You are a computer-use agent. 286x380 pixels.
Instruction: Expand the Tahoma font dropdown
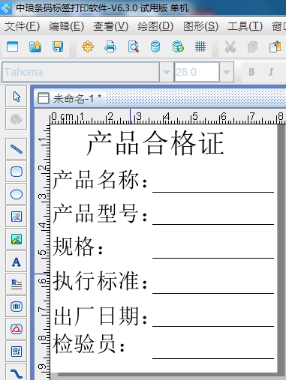166,72
